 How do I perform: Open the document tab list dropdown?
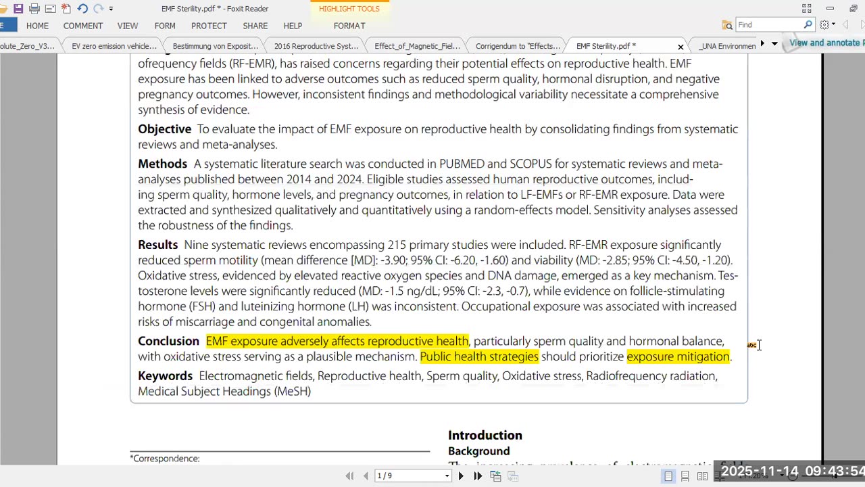pos(774,44)
